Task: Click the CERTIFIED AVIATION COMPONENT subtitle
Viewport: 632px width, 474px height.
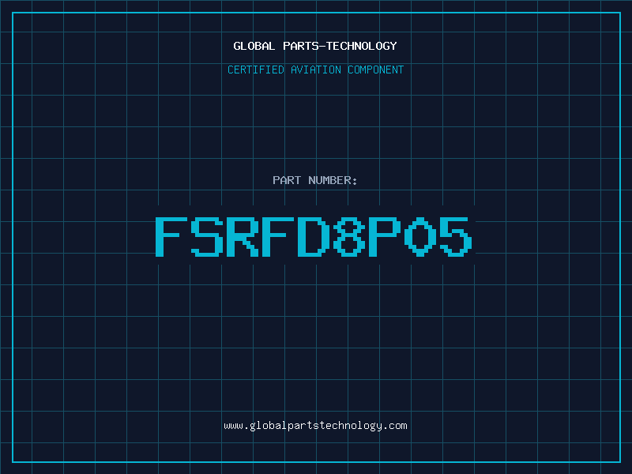Action: 315,70
